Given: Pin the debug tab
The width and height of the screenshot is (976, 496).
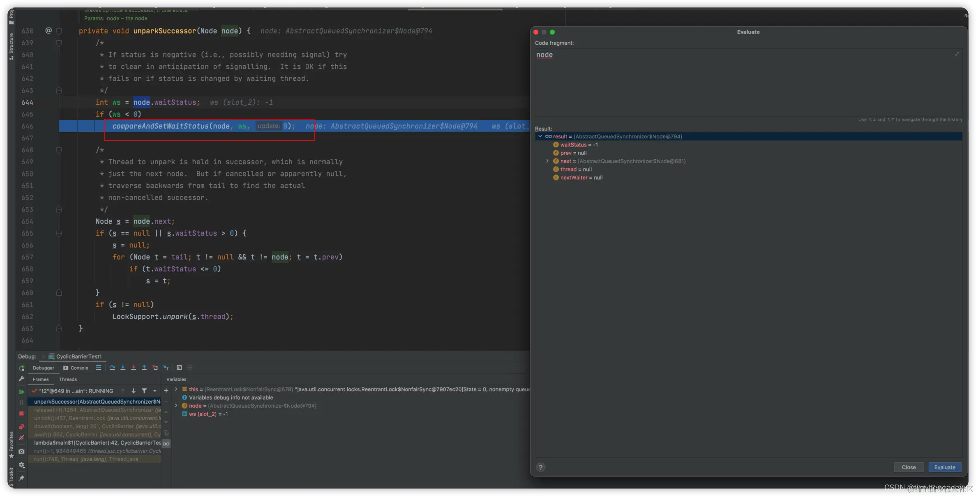Looking at the screenshot, I should pyautogui.click(x=21, y=478).
